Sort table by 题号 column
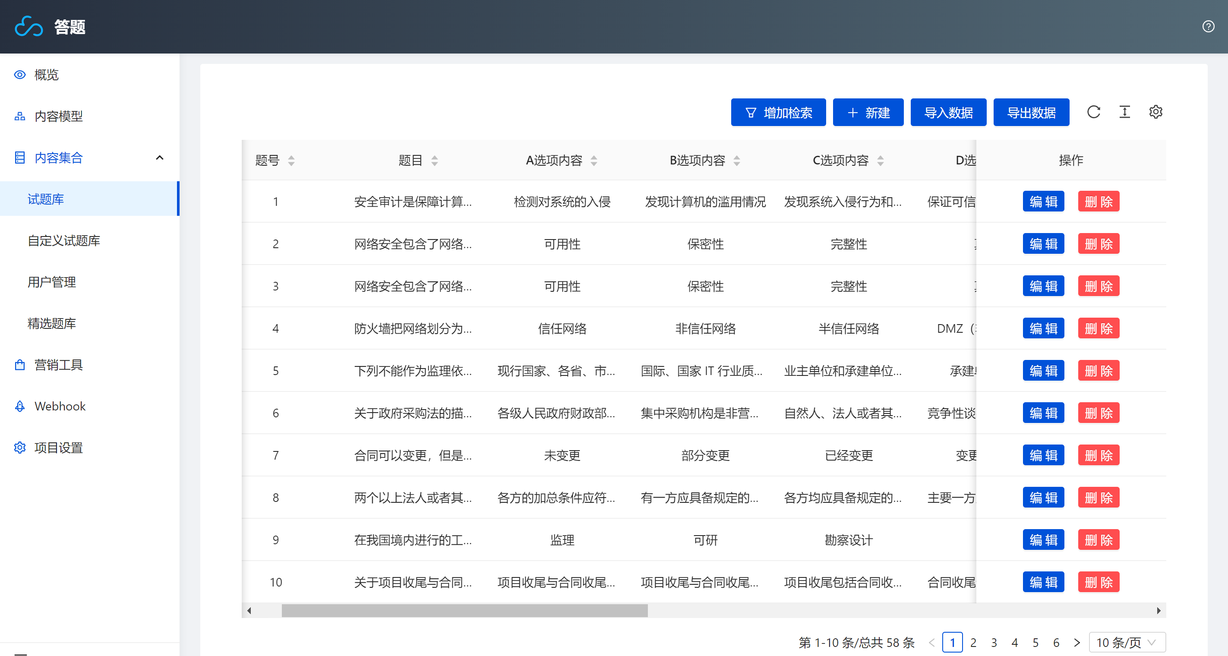Image resolution: width=1228 pixels, height=656 pixels. pos(291,161)
